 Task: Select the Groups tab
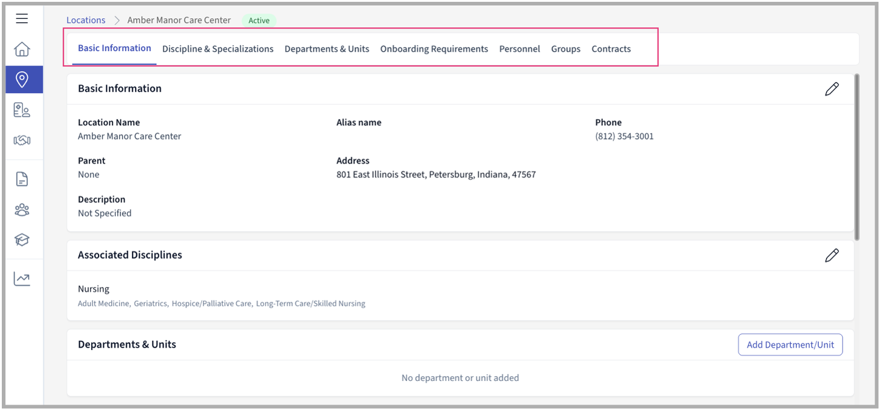click(565, 49)
